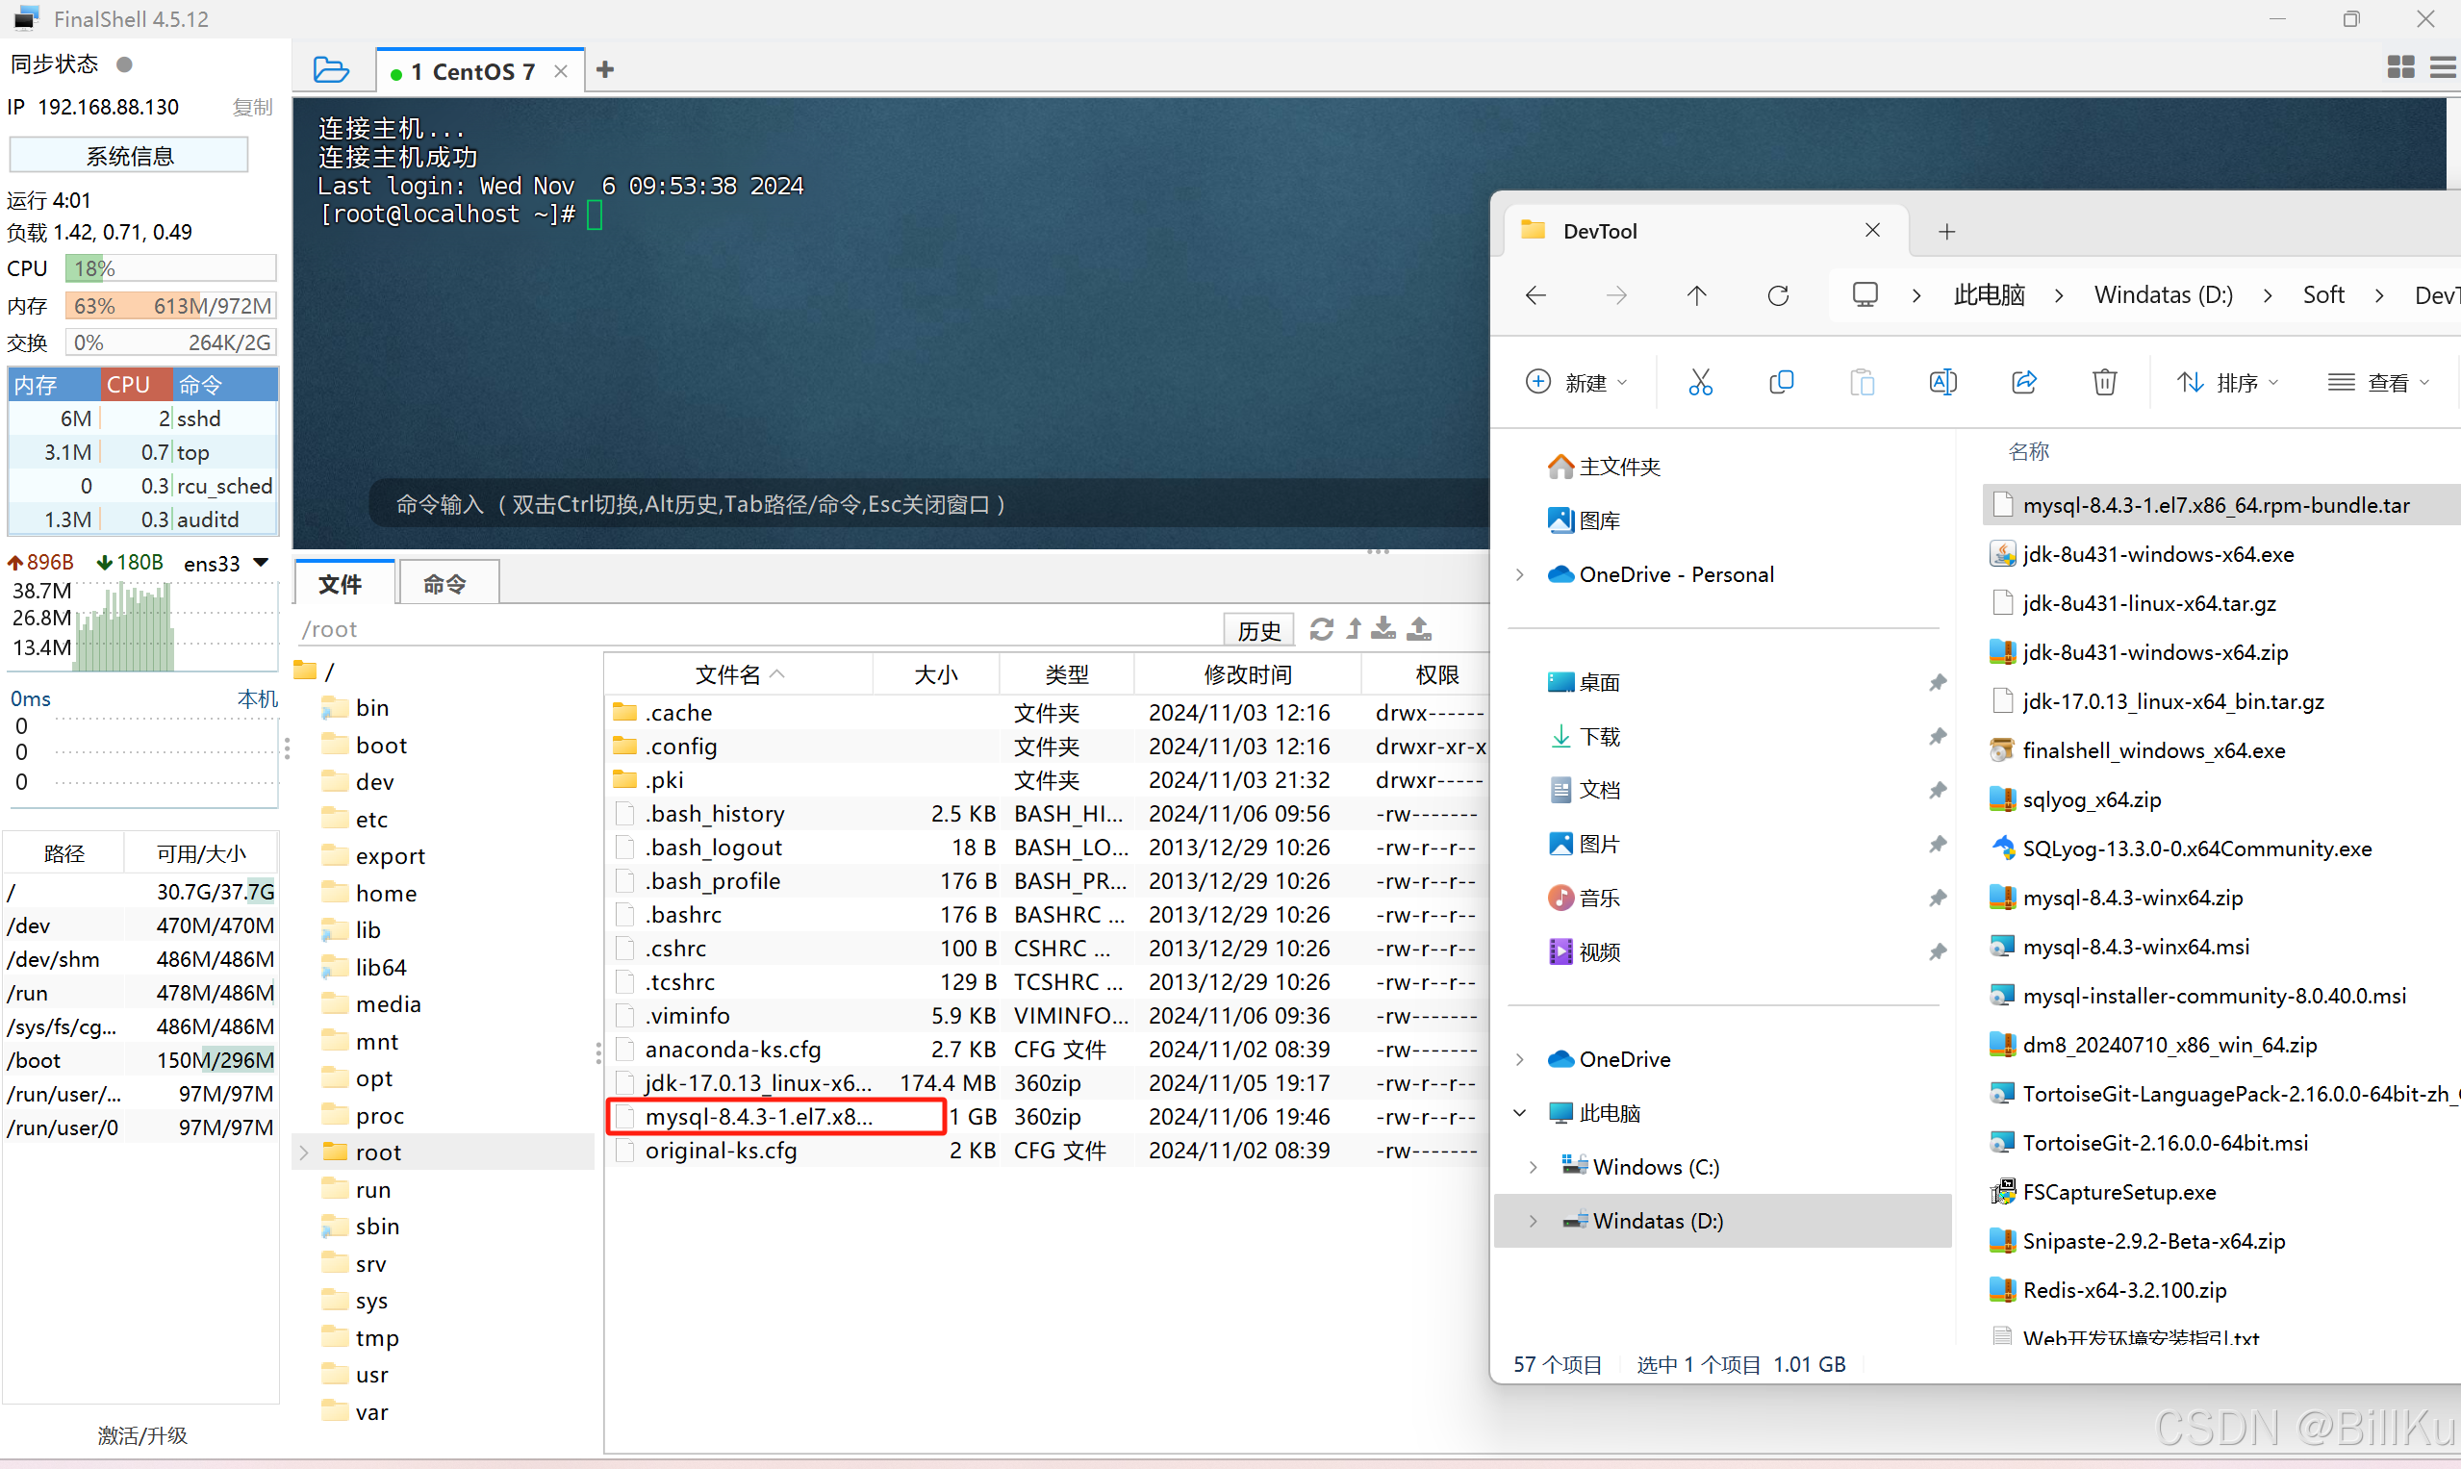This screenshot has width=2461, height=1469.
Task: Open the FinalShell connection folder icon
Action: coord(331,70)
